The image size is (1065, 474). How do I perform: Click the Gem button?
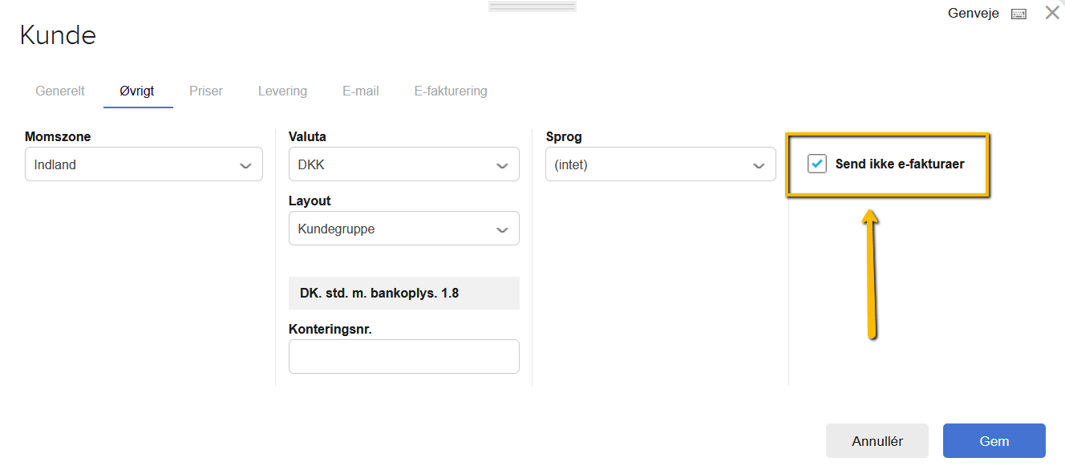pyautogui.click(x=994, y=441)
